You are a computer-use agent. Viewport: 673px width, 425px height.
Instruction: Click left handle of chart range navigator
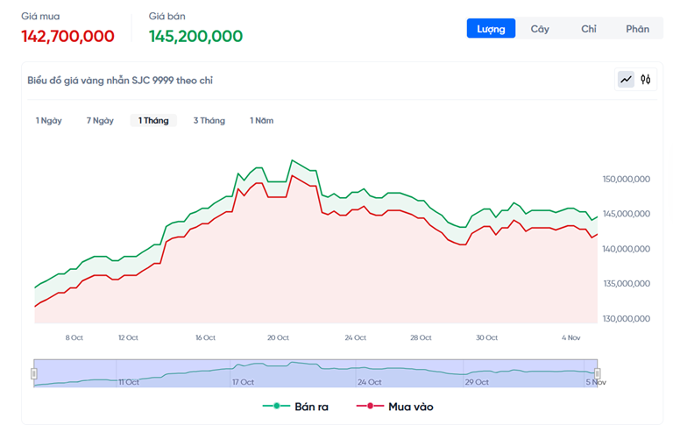(x=34, y=373)
